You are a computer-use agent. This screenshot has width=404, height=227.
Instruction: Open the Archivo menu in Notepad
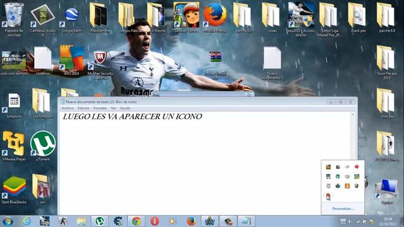click(68, 108)
